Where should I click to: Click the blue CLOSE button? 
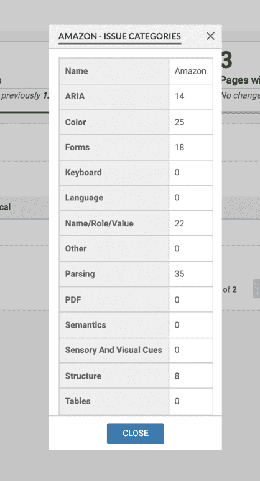pos(135,433)
